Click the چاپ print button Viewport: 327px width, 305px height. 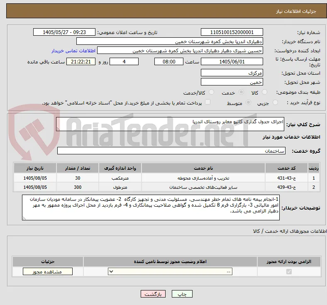[x=182, y=294]
